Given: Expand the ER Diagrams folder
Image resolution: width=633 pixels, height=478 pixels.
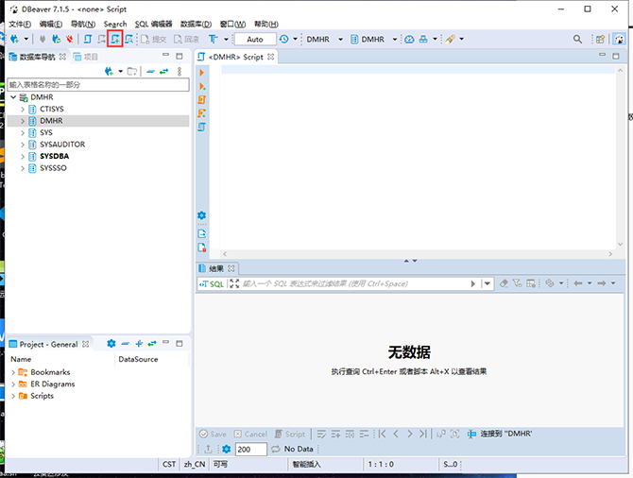Looking at the screenshot, I should click(13, 384).
